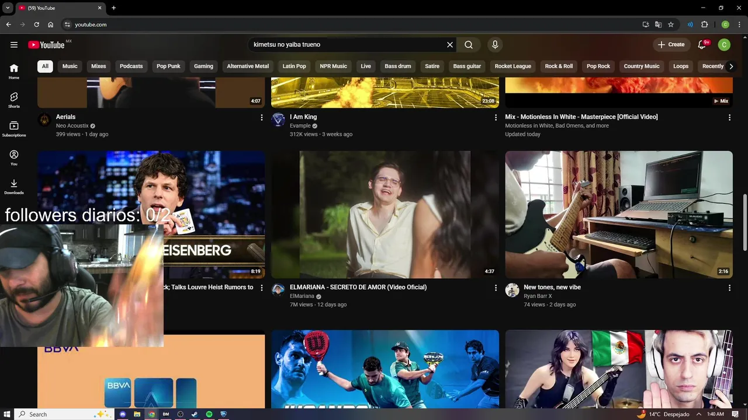Open the Evample channel link
748x420 pixels.
click(x=300, y=125)
